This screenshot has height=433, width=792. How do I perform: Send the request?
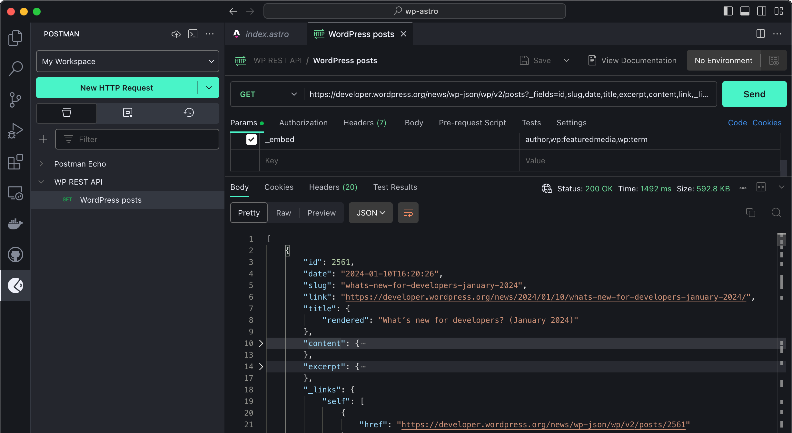click(754, 94)
